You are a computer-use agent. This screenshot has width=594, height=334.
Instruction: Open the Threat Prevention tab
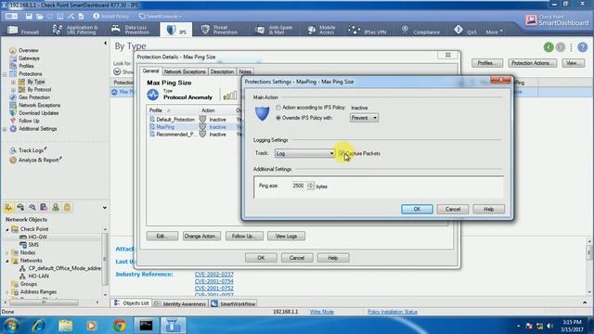coord(219,30)
